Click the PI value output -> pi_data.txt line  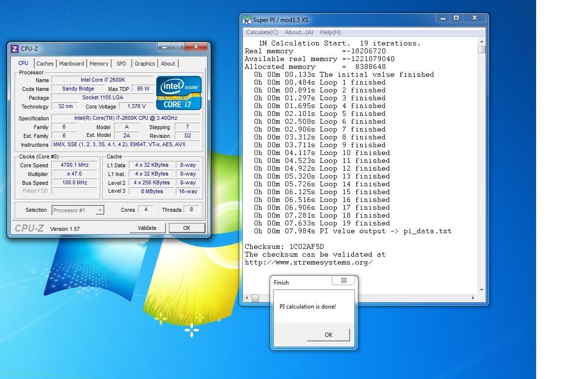pyautogui.click(x=352, y=231)
